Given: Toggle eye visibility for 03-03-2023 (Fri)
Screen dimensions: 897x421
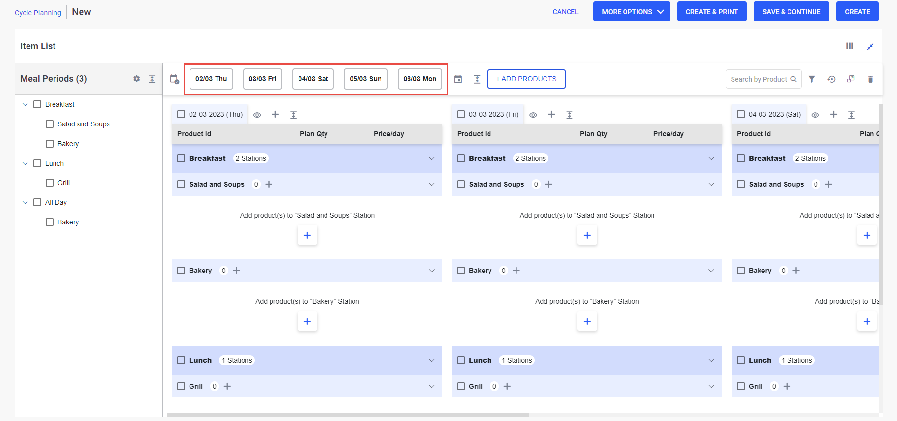Looking at the screenshot, I should (x=533, y=115).
